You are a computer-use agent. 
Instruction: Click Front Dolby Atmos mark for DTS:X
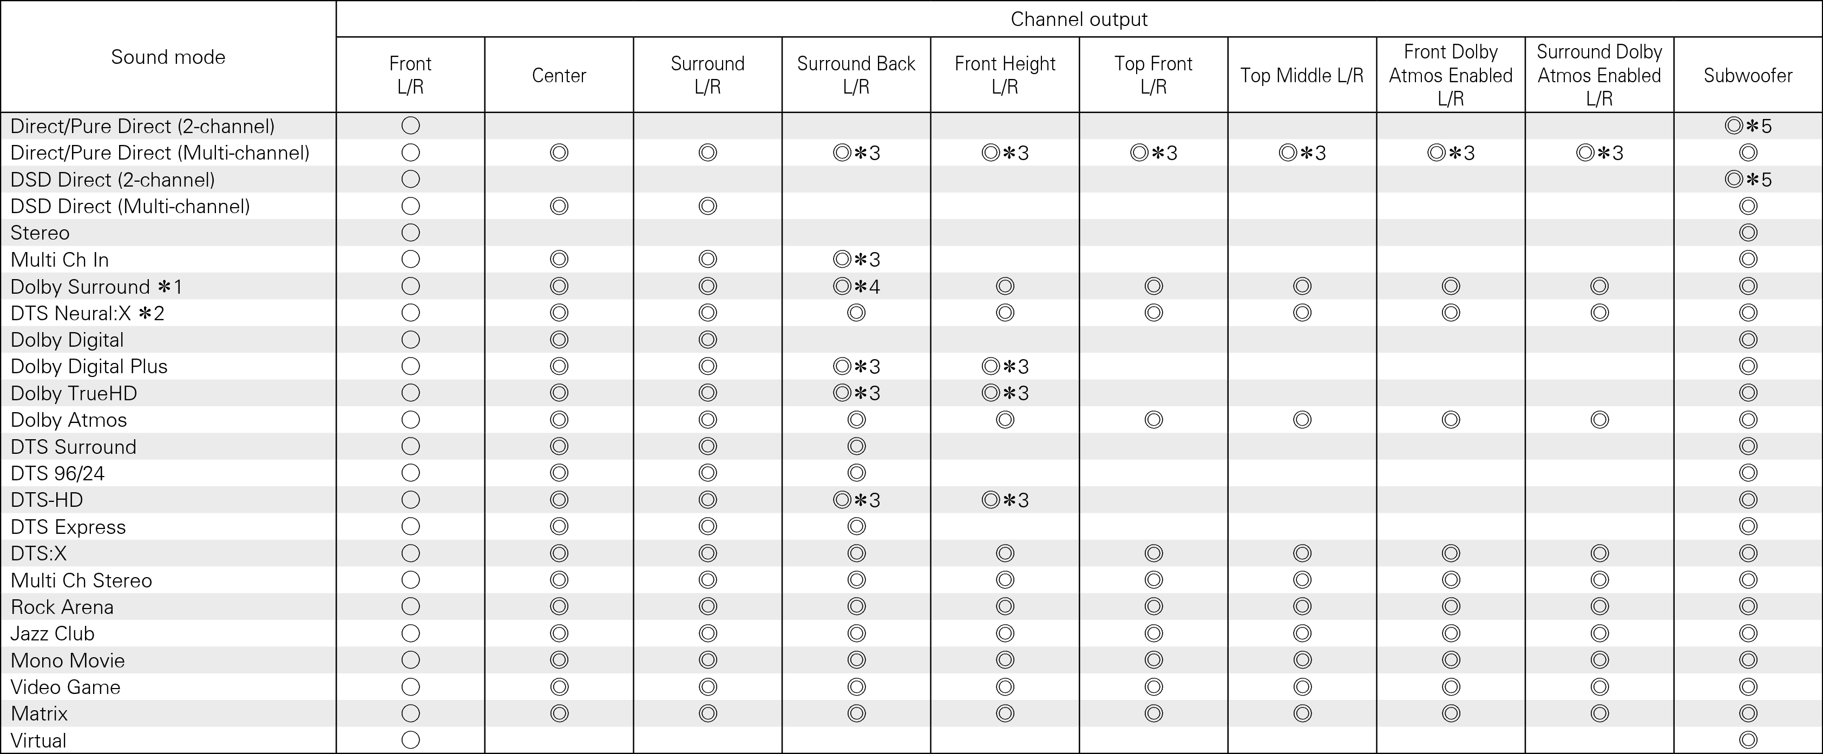coord(1451,553)
